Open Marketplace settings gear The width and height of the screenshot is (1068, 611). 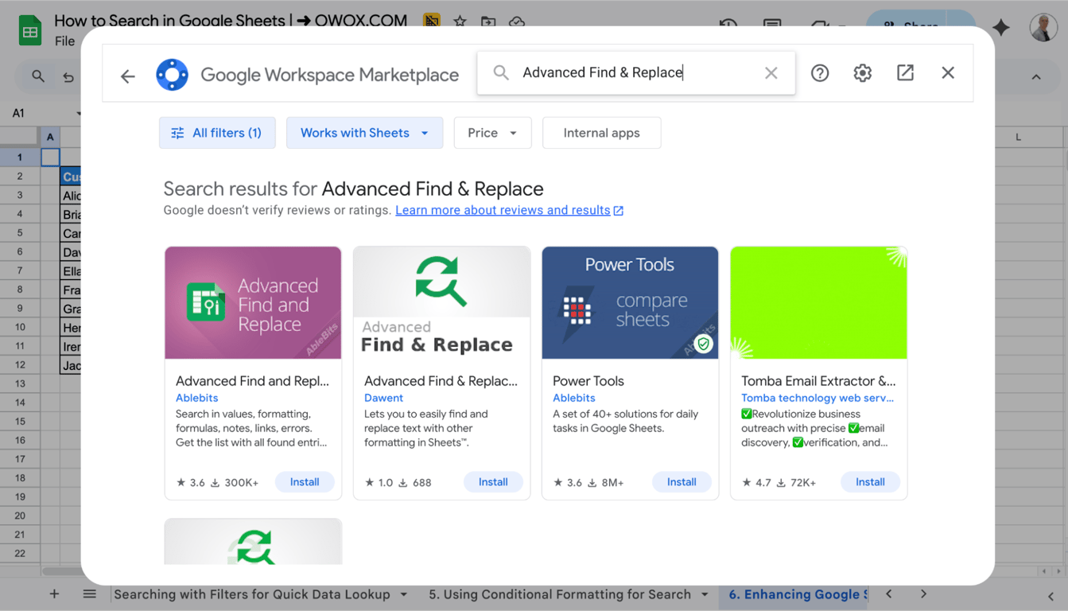[x=863, y=73]
